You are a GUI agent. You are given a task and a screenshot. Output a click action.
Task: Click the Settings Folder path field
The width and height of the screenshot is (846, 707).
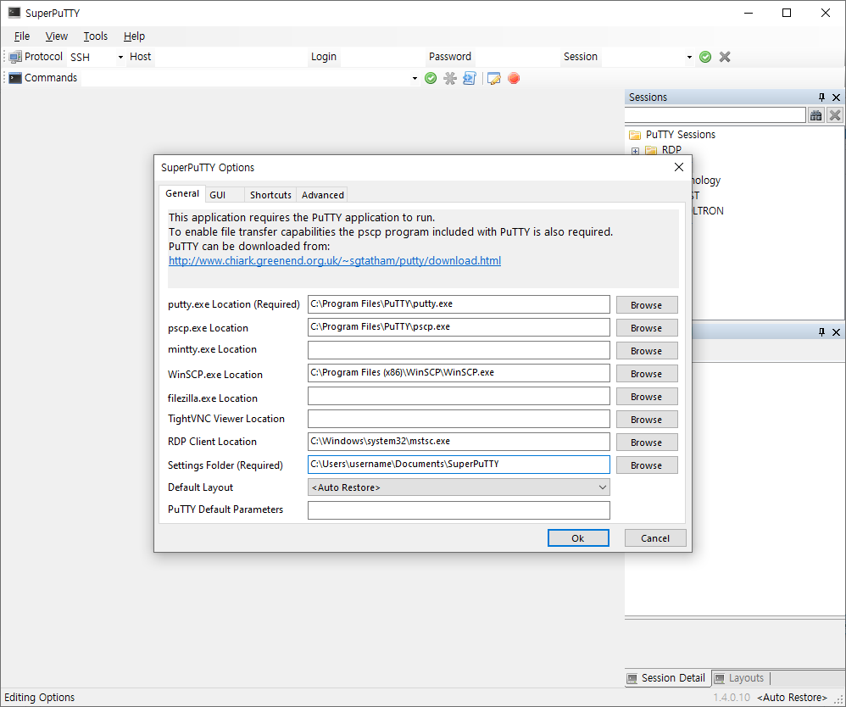[x=459, y=465]
